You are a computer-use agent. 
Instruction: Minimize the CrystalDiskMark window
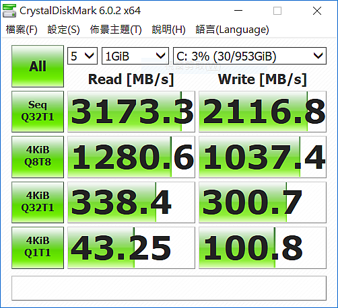(x=238, y=11)
